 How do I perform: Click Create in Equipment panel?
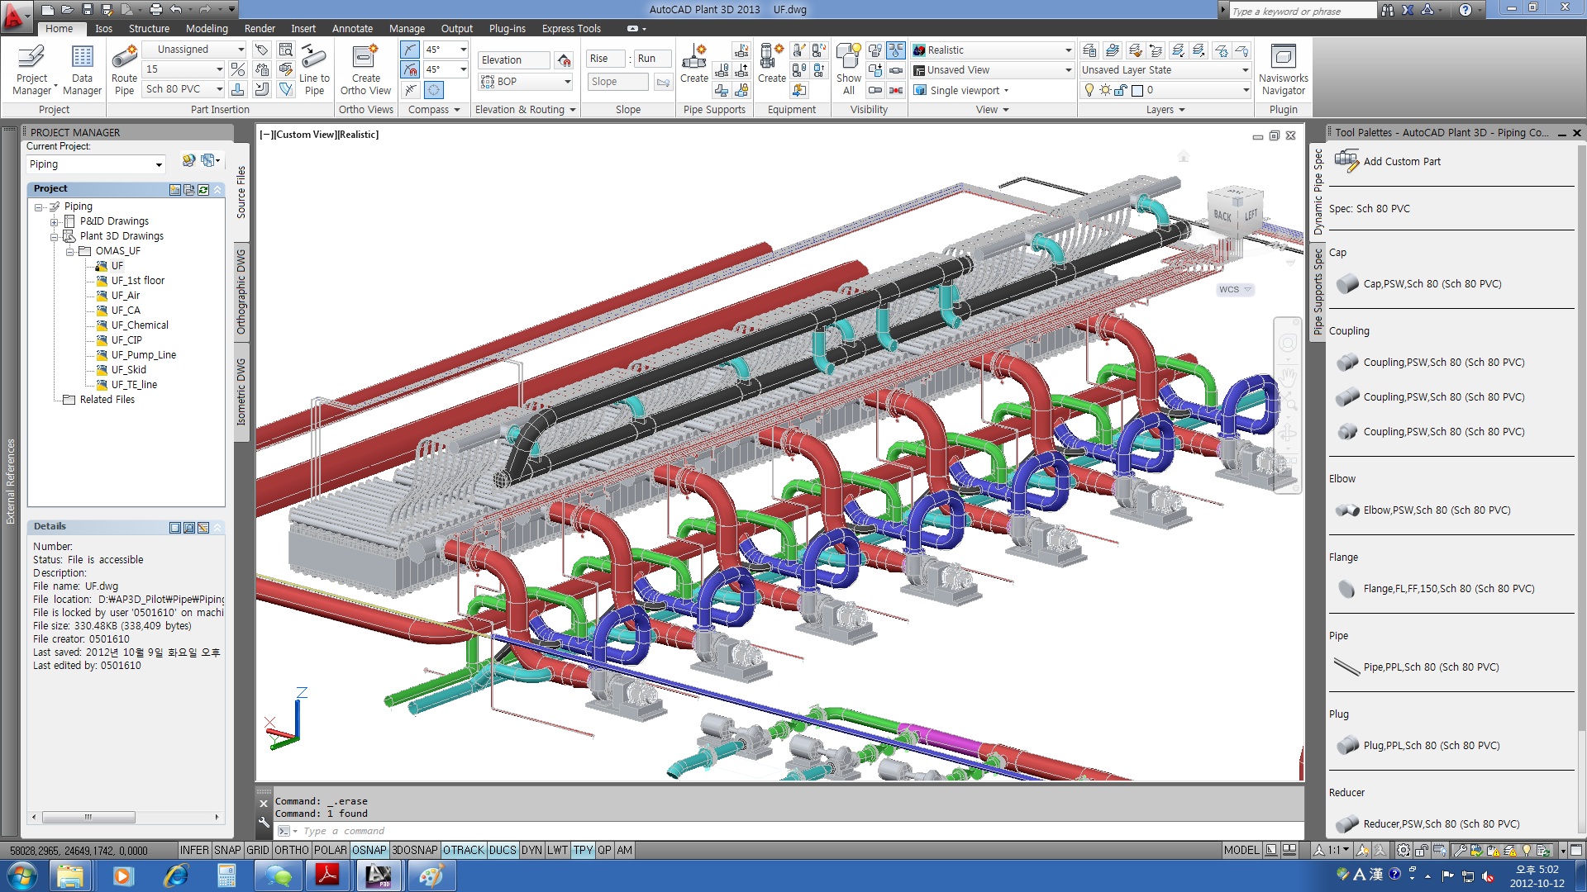(x=771, y=64)
